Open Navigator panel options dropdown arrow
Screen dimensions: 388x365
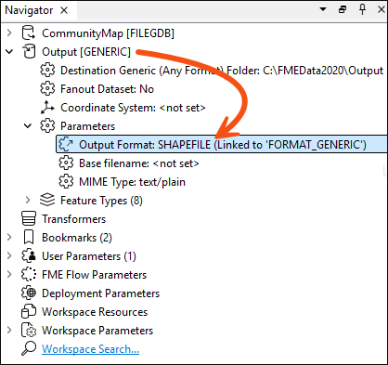click(x=323, y=9)
